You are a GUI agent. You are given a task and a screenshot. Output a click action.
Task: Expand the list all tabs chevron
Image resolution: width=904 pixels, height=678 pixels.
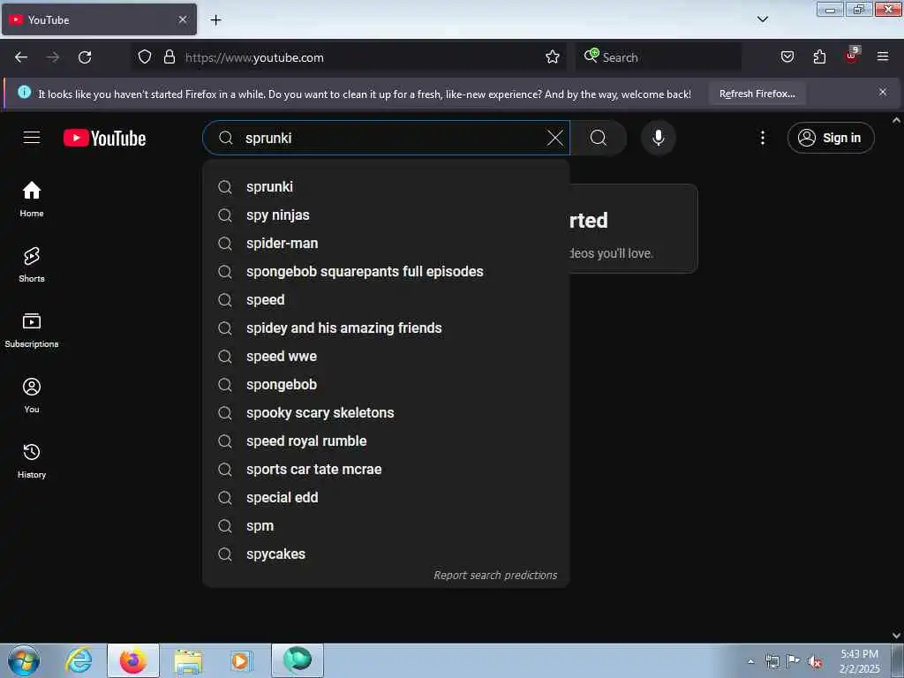tap(762, 19)
